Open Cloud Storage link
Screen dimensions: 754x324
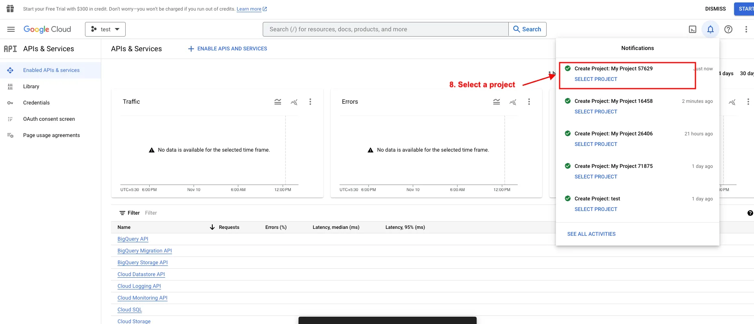click(134, 321)
